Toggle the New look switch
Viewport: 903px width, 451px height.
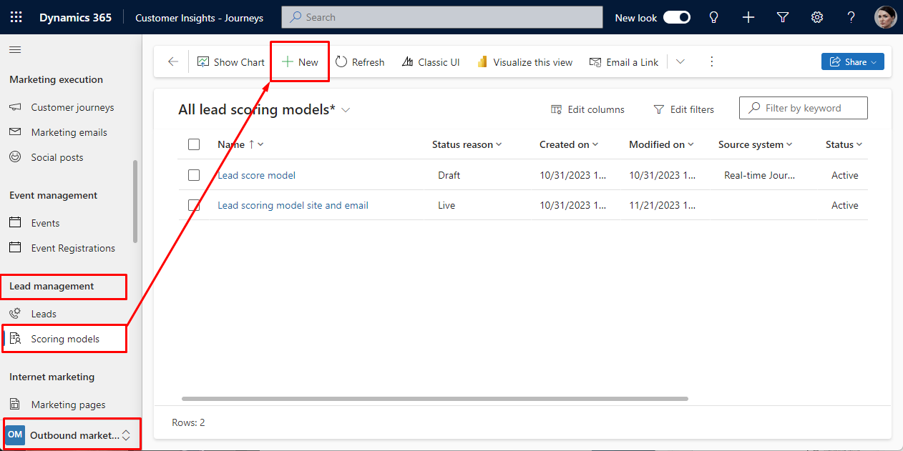tap(677, 17)
